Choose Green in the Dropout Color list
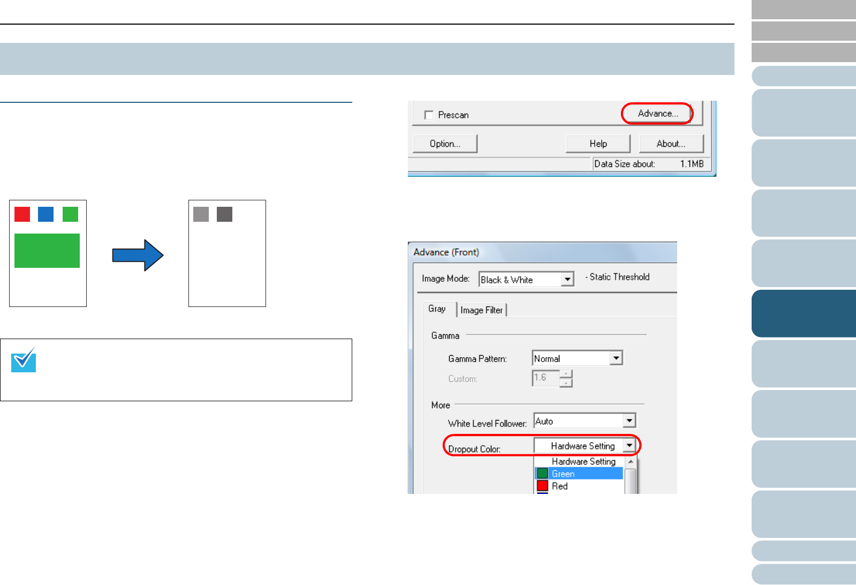Viewport: 856px width, 585px height. pos(563,474)
